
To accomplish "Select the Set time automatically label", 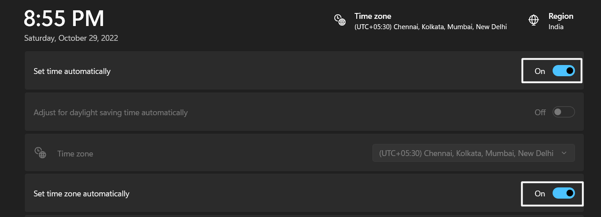I will (72, 71).
